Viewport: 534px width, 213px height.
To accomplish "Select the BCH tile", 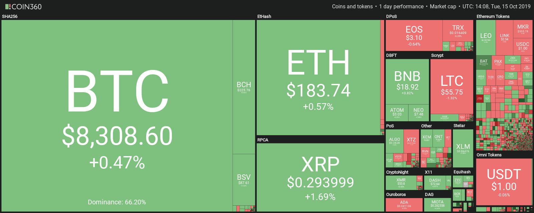I will 244,87.
